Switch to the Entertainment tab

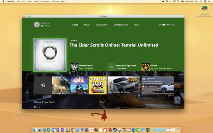point(121,25)
